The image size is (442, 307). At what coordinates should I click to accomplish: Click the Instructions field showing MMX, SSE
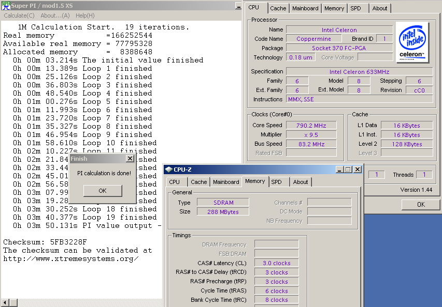click(x=360, y=99)
